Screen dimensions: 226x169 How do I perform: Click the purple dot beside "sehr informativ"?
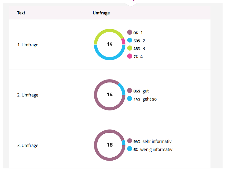[x=129, y=141]
